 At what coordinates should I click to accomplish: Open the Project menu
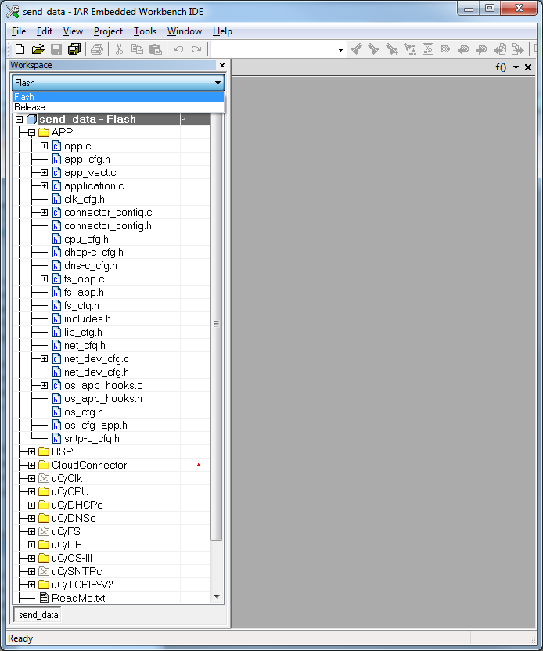[108, 31]
